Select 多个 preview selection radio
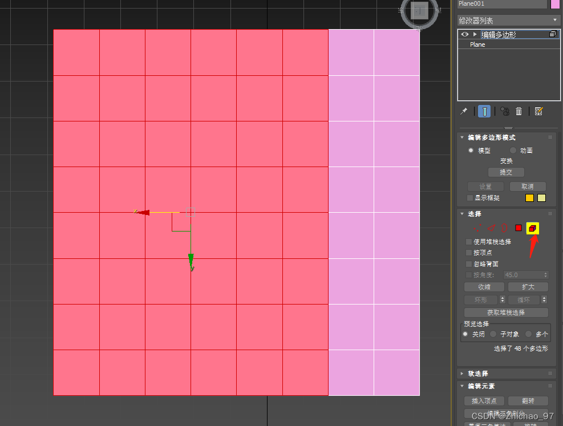The image size is (563, 426). (x=529, y=334)
